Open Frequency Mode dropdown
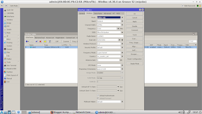202x114 pixels. 122,53
